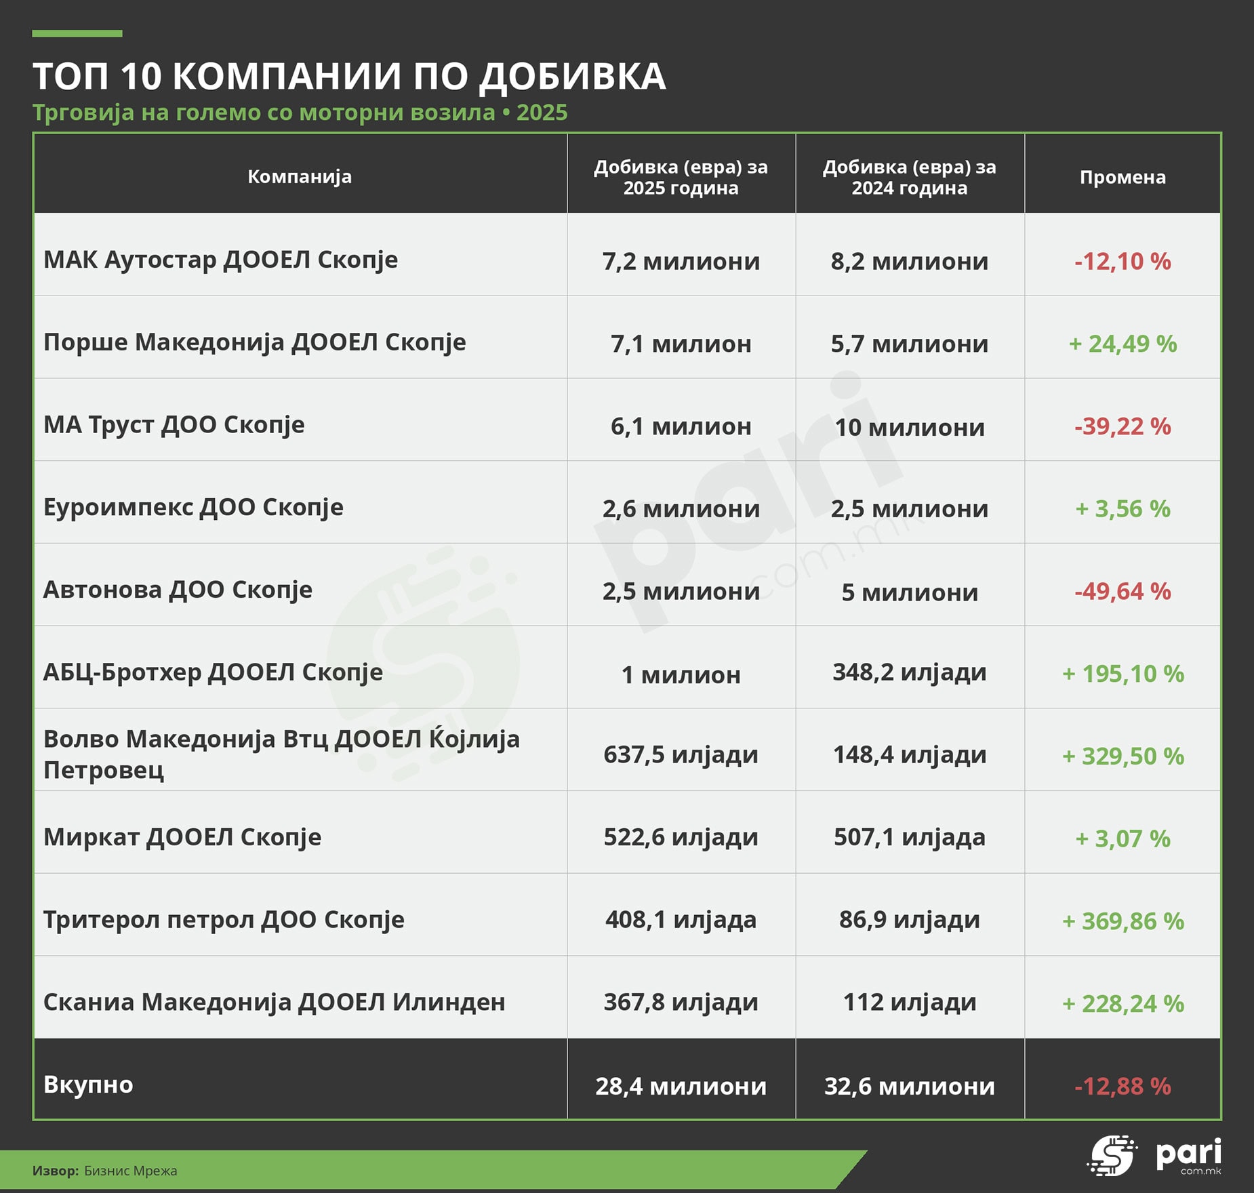Click МАК Аутостар's 2024 profit '8,2 милиони'
The image size is (1254, 1193).
coord(910,261)
